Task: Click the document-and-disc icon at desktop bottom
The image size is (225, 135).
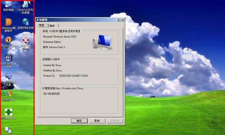Action: pyautogui.click(x=8, y=130)
